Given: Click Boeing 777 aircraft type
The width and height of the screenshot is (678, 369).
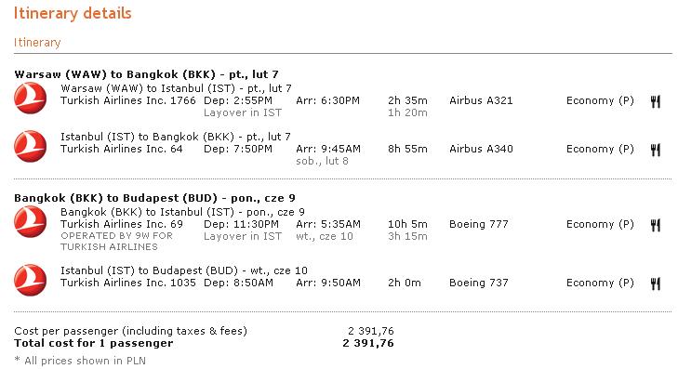Looking at the screenshot, I should point(479,224).
